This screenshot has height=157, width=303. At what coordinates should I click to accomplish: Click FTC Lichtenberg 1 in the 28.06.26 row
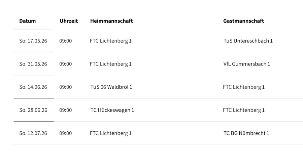tap(244, 110)
